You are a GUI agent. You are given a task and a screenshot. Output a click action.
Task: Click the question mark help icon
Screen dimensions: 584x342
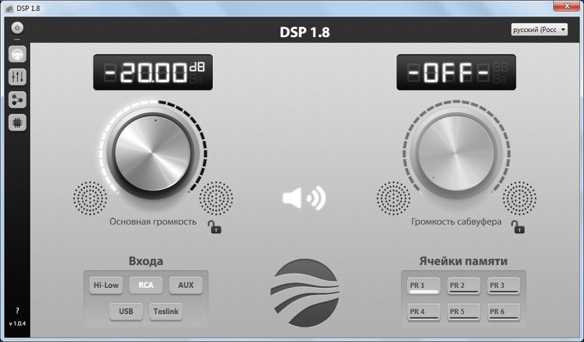pos(17,310)
